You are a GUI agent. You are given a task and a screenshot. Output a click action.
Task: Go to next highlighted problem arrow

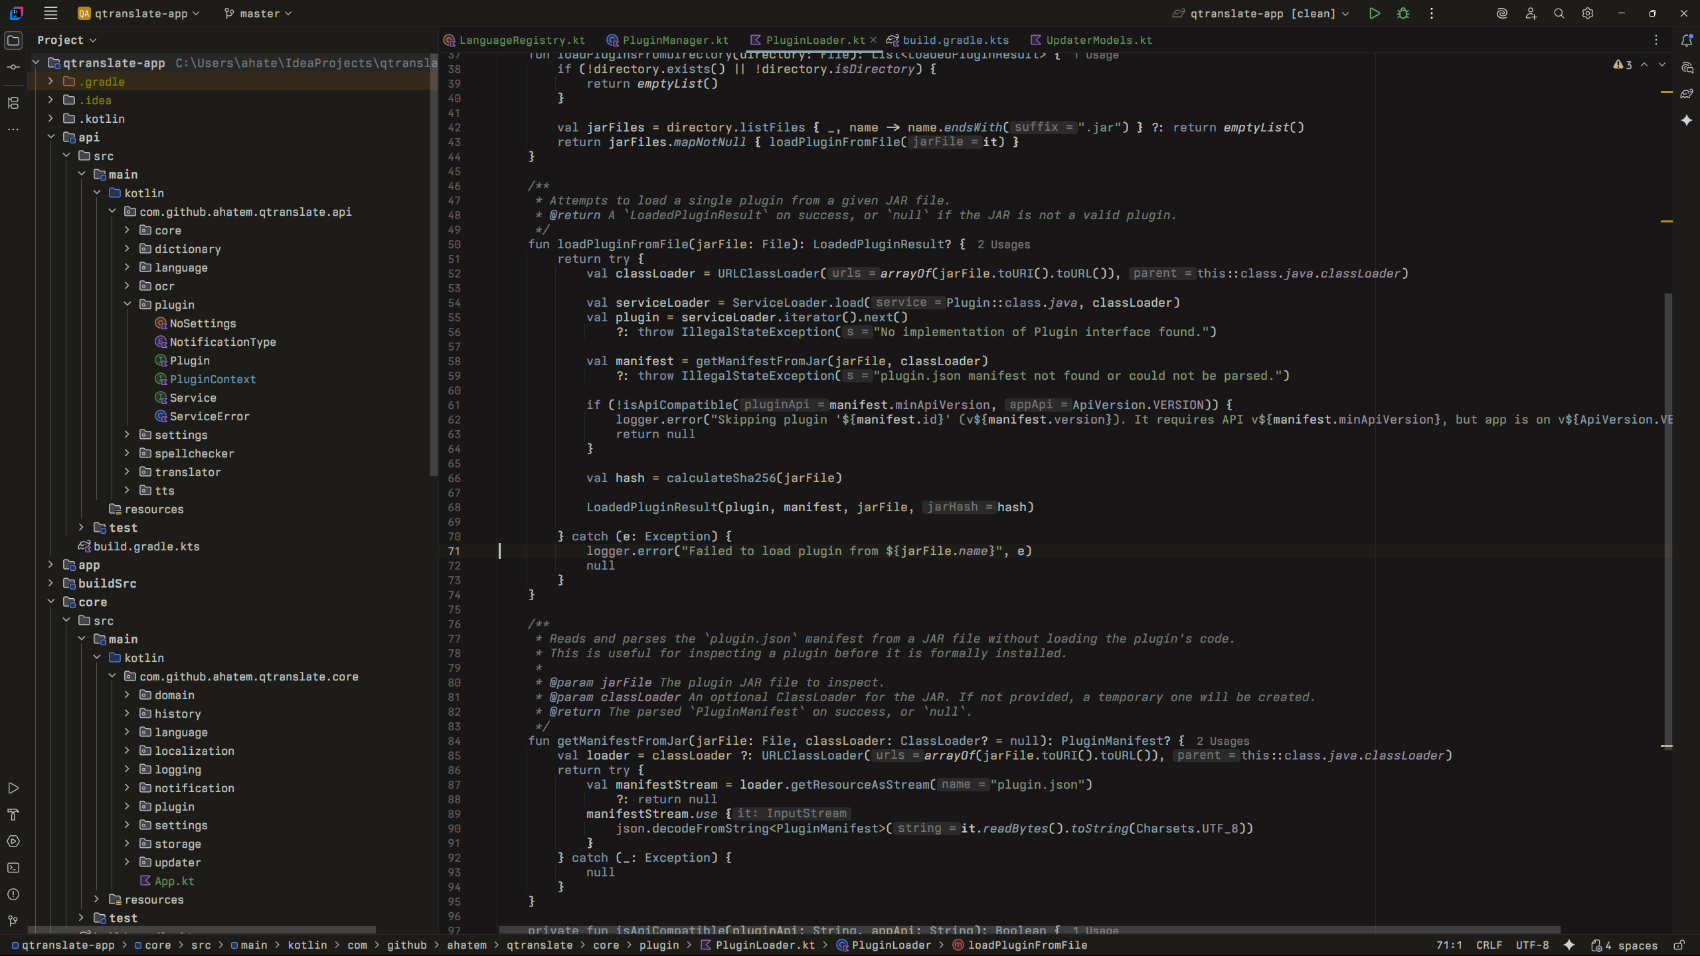(x=1662, y=64)
